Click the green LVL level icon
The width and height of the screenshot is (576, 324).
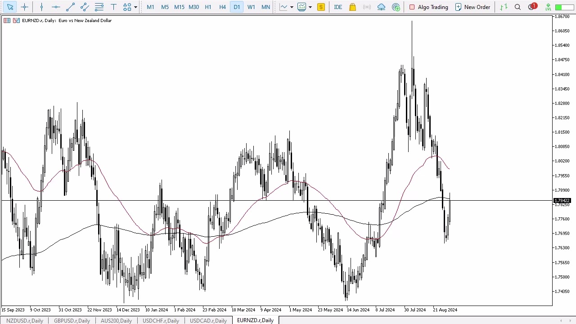[548, 7]
